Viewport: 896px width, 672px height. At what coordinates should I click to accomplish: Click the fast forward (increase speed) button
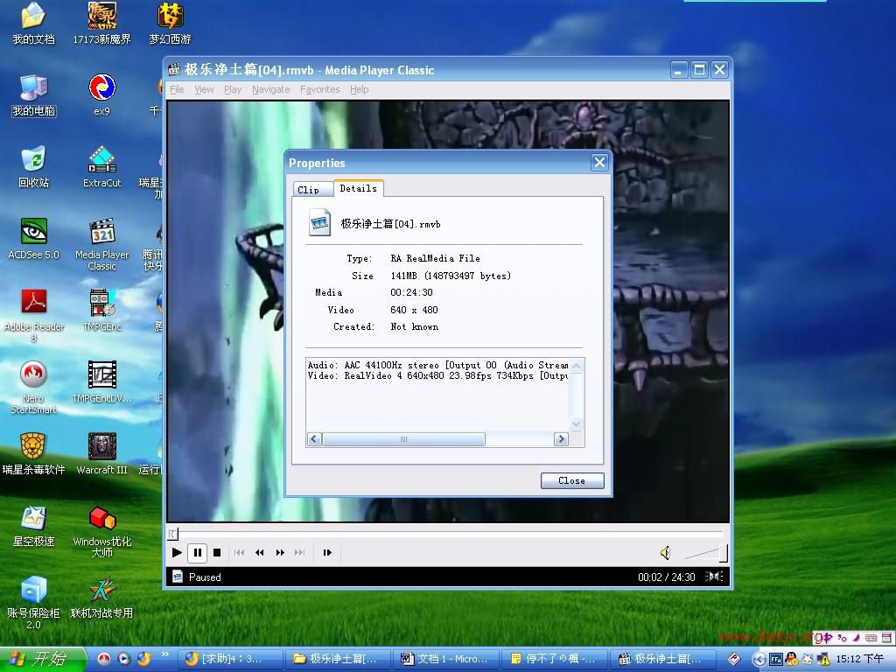(280, 553)
